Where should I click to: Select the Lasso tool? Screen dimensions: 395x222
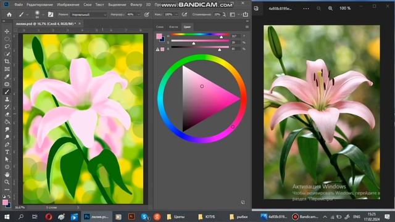(x=7, y=47)
